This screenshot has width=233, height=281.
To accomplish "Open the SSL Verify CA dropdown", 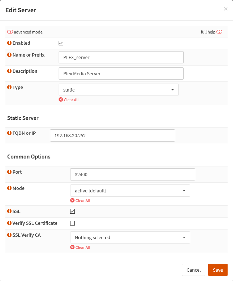I will [130, 237].
